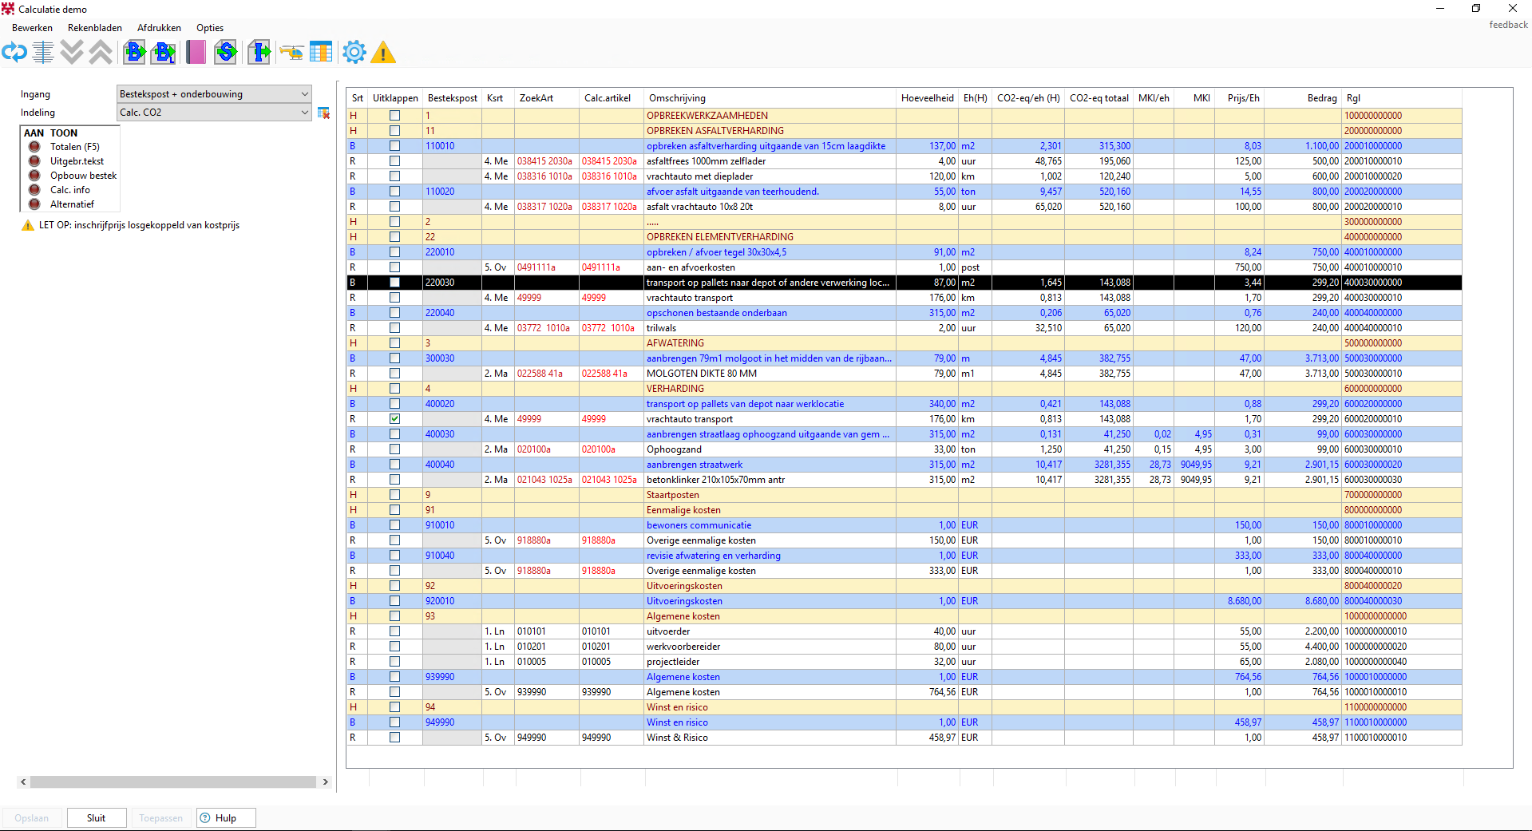Click the 'Ophoogzand' description cell
The height and width of the screenshot is (831, 1532).
point(770,449)
